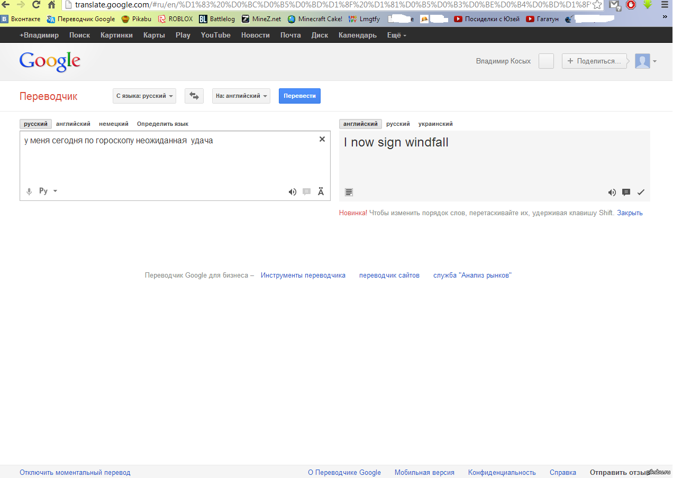
Task: Swap the source and target languages
Action: [194, 96]
